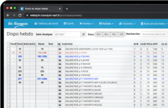Go back with the browser back arrow
The height and width of the screenshot is (108, 168).
(8, 15)
